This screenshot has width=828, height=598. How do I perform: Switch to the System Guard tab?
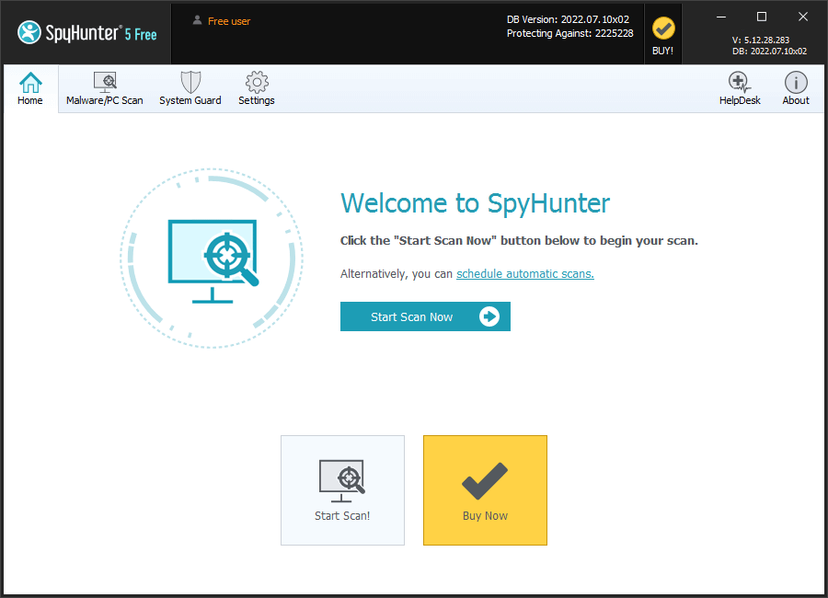tap(190, 88)
